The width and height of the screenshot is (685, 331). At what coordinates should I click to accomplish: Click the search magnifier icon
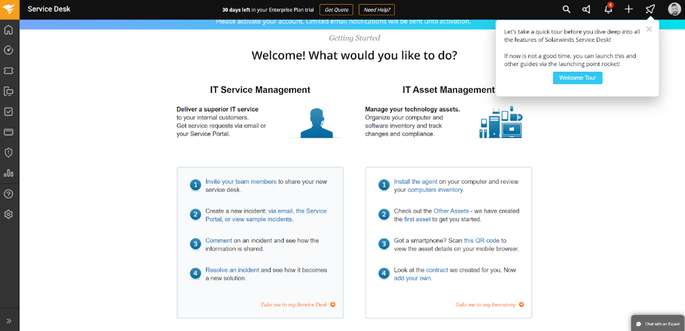(x=566, y=9)
